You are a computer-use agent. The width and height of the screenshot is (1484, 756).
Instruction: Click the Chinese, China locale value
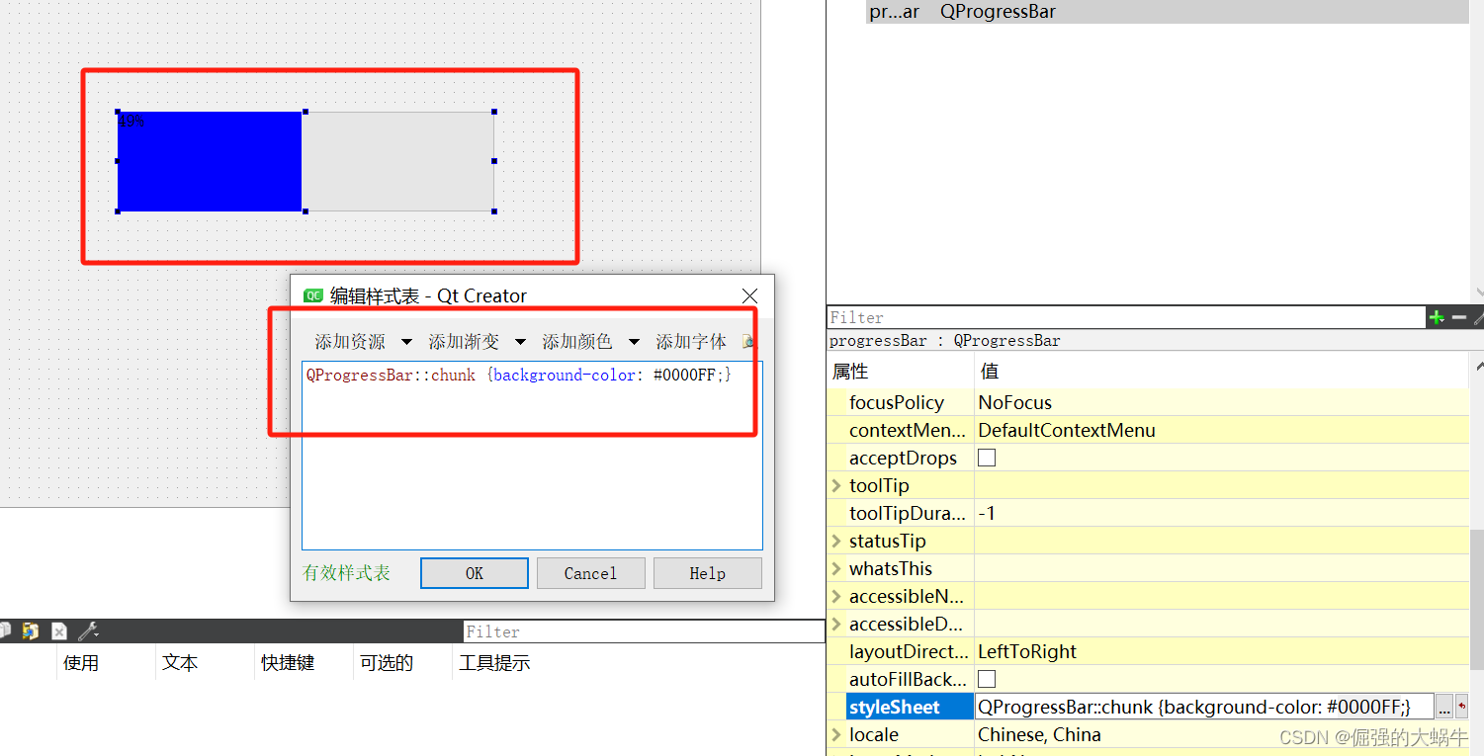coord(1039,734)
